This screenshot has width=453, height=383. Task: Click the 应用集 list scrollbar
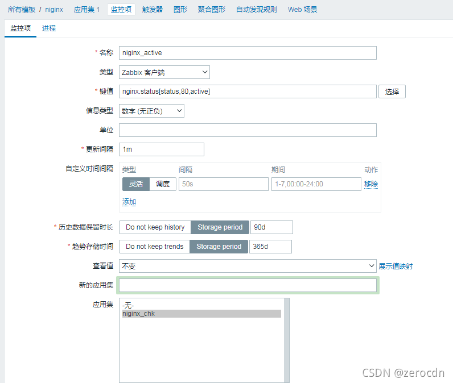pyautogui.click(x=287, y=340)
